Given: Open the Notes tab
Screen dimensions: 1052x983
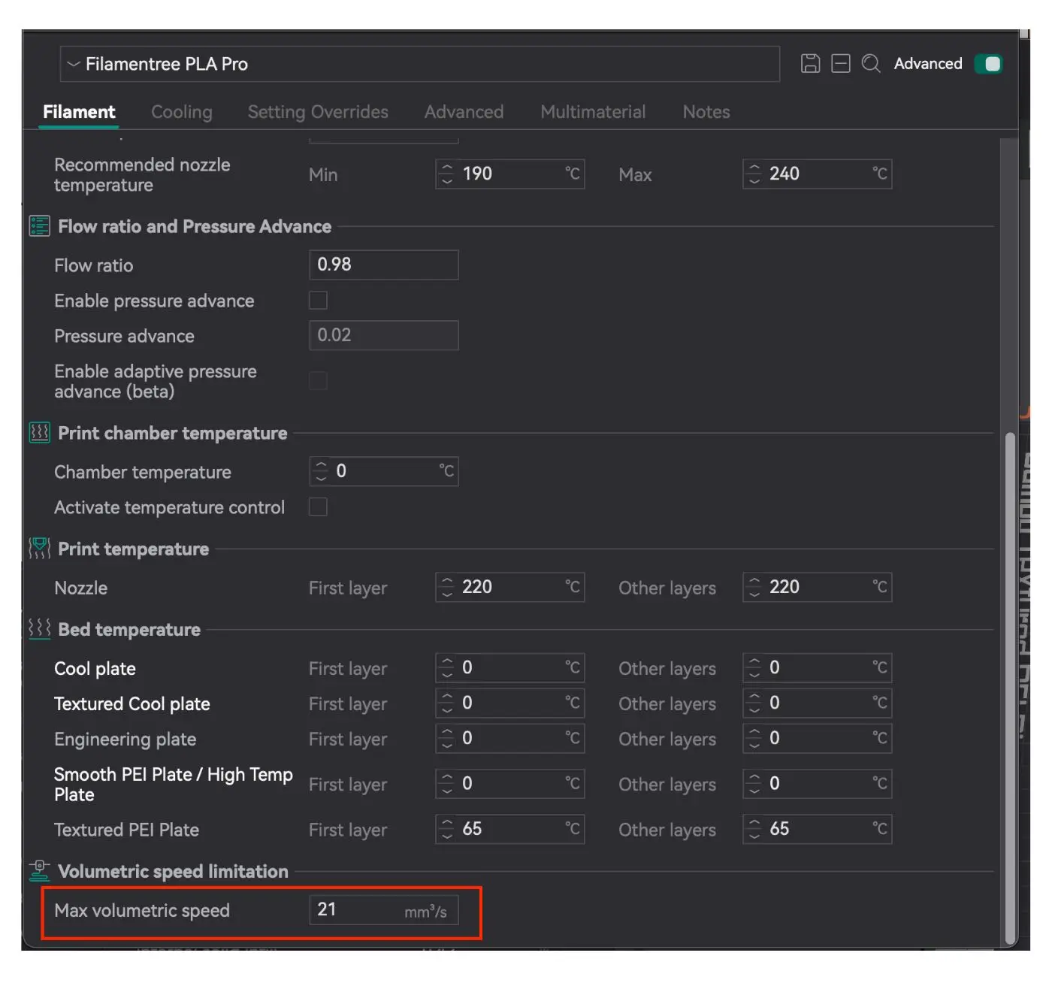Looking at the screenshot, I should tap(706, 112).
